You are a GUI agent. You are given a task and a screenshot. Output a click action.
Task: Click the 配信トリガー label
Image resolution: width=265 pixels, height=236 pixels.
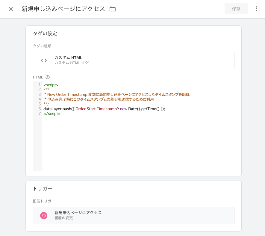[x=44, y=201]
